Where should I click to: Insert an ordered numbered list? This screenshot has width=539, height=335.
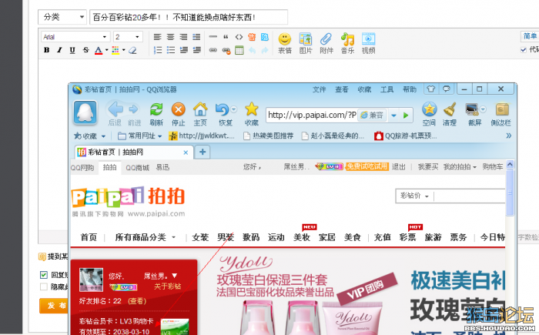click(157, 50)
